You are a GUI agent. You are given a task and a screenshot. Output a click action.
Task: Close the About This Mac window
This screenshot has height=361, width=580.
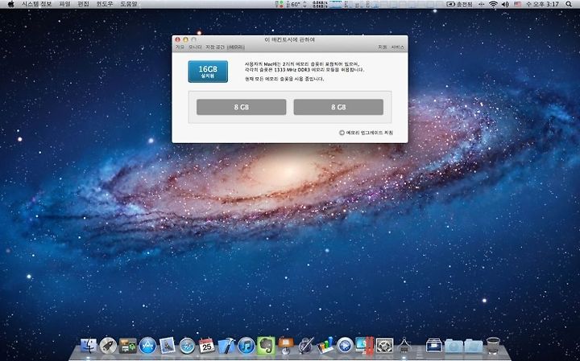pyautogui.click(x=177, y=39)
